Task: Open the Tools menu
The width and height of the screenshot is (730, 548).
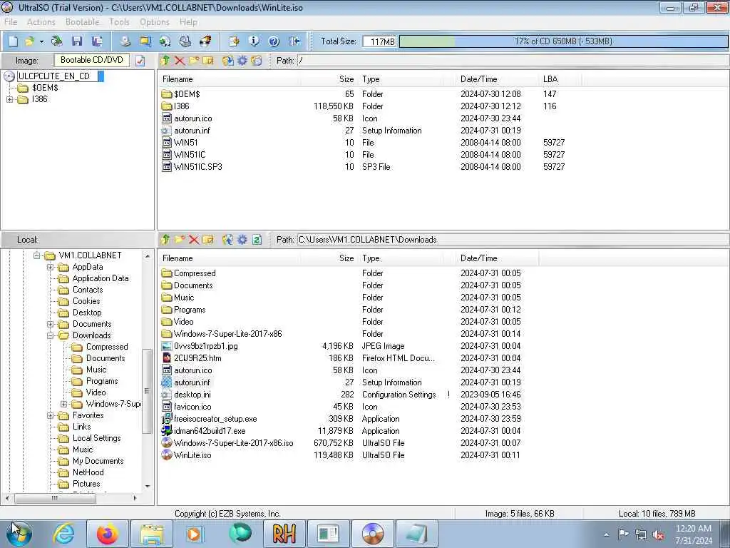Action: tap(119, 22)
